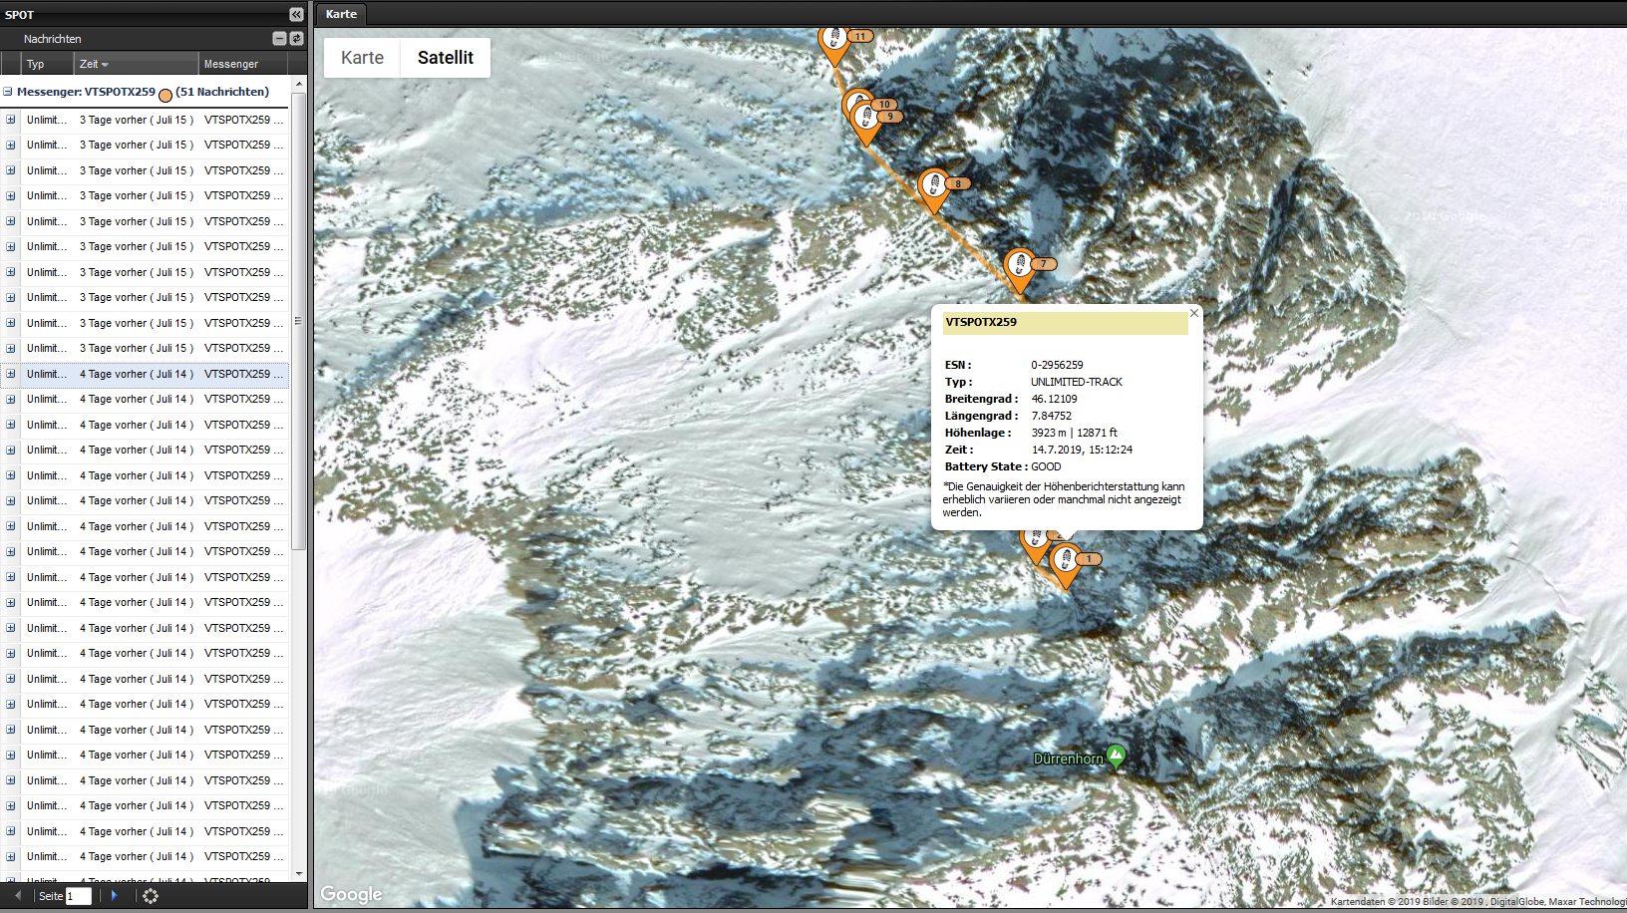Close the VTSPOTX259 info popup

click(x=1193, y=313)
